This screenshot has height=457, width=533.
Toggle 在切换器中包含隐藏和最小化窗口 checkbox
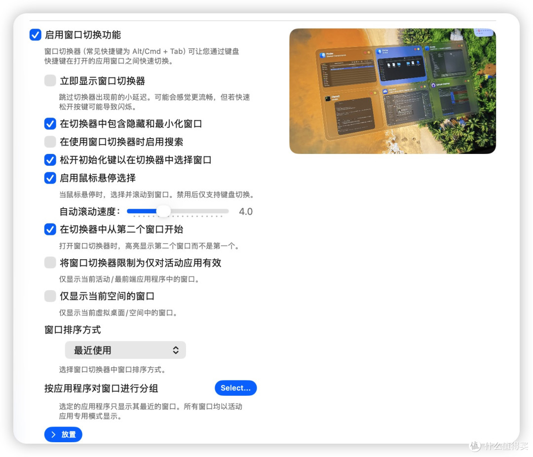[x=50, y=124]
